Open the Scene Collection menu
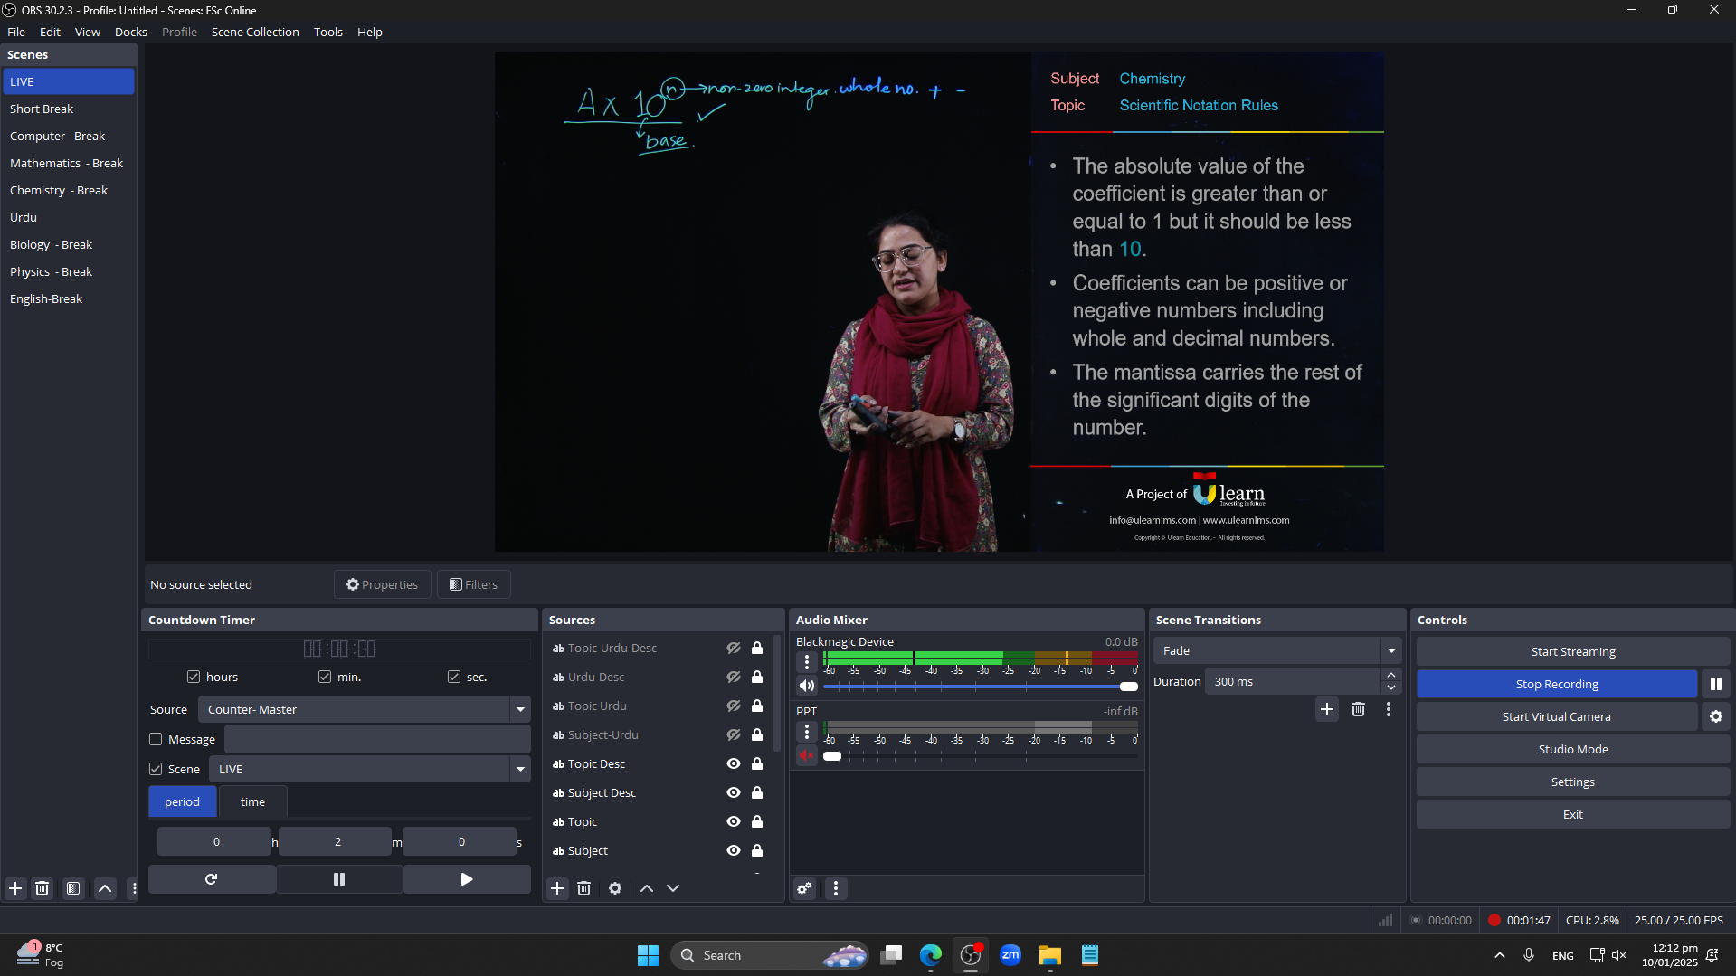1736x976 pixels. pos(255,32)
